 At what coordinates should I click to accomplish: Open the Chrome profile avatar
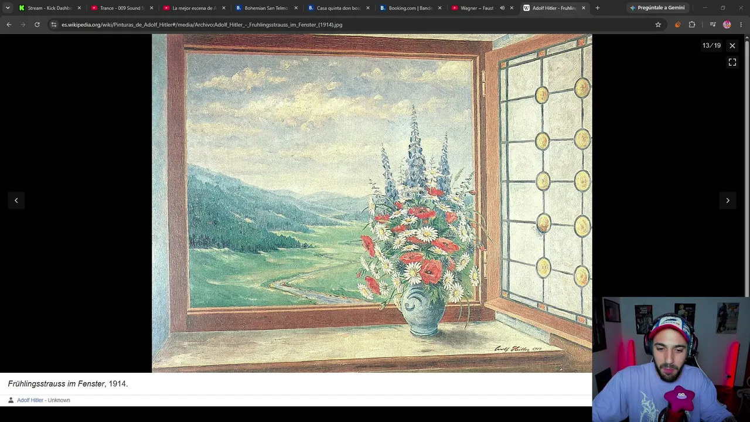tap(727, 25)
